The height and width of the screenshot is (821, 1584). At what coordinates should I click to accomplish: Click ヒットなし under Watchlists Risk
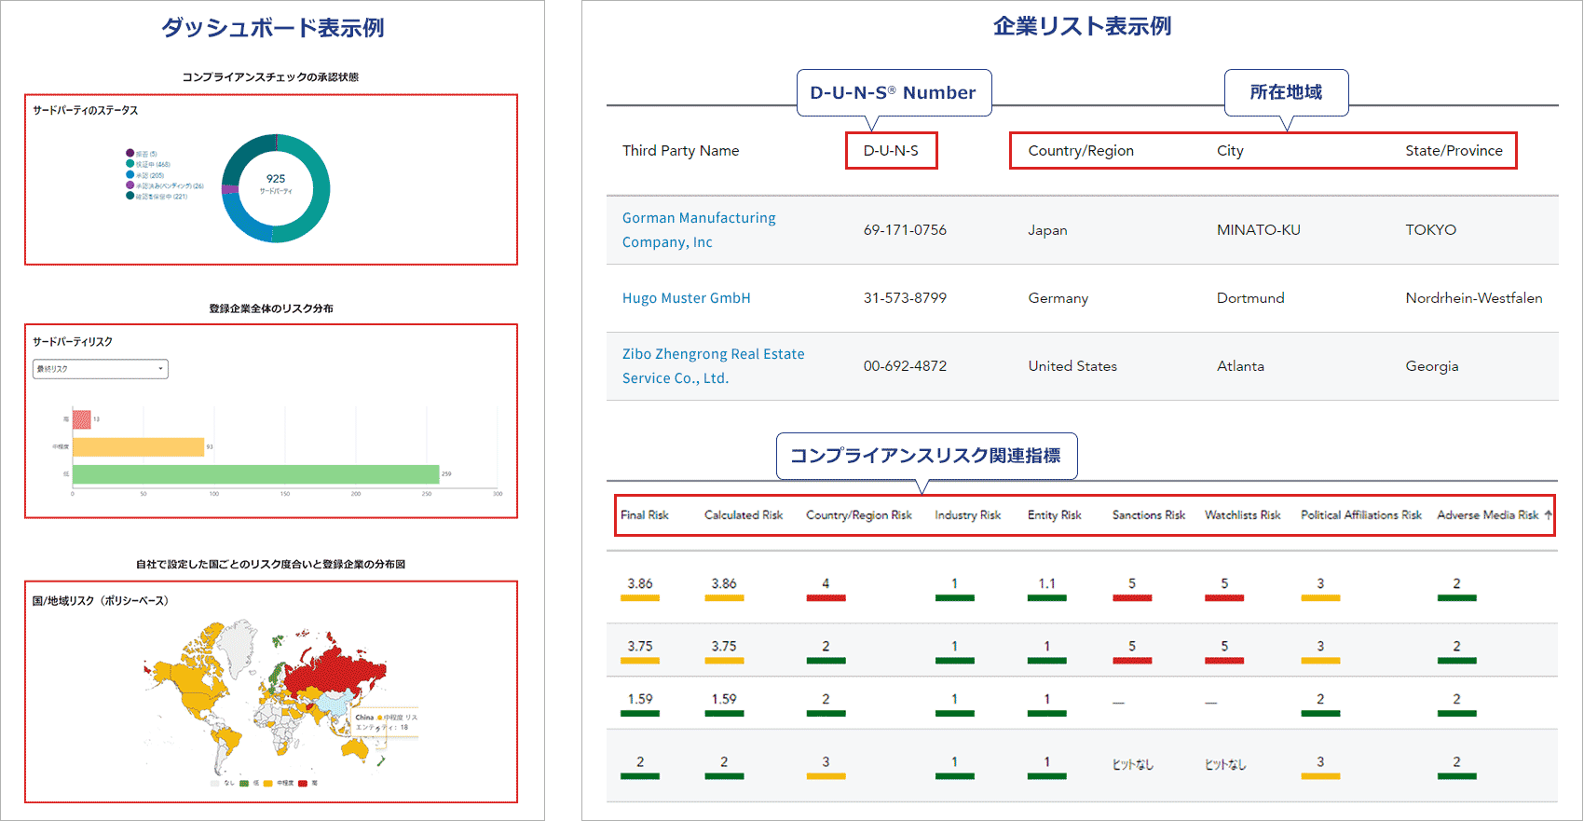[x=1225, y=764]
